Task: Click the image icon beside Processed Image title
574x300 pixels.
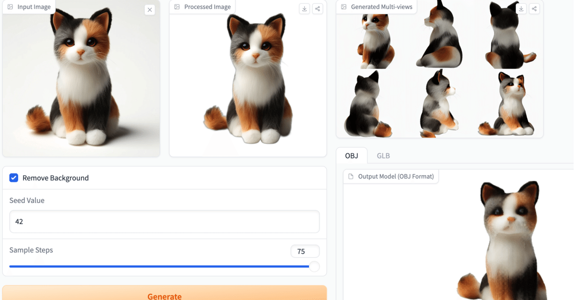Action: click(177, 7)
